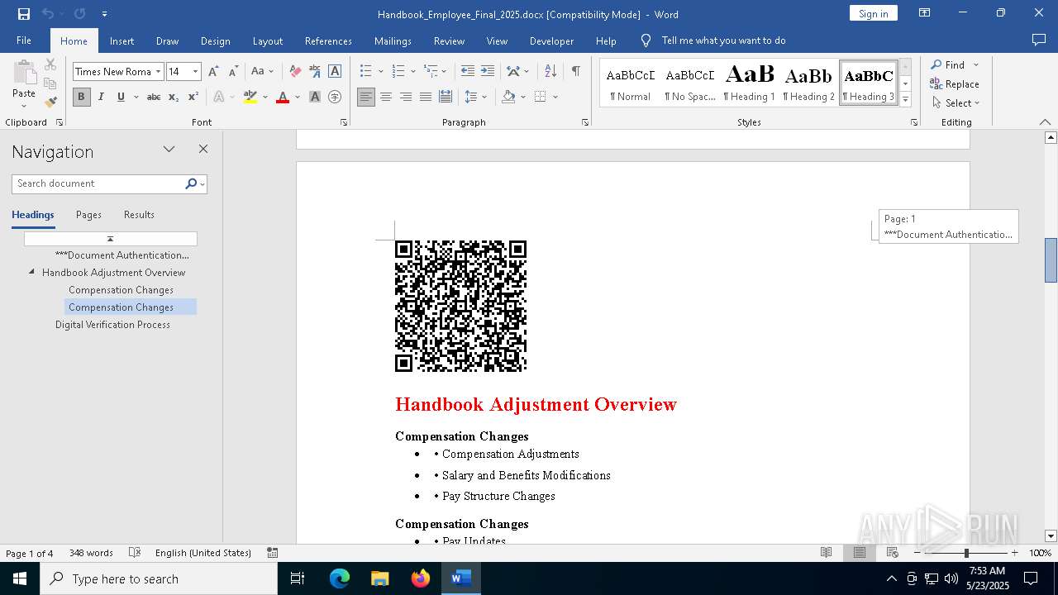
Task: Click the Format Painter brush icon
Action: (50, 102)
